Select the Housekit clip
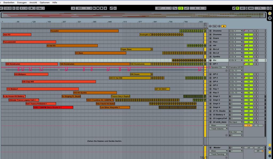Screen dimensions: 273x159 [85, 31]
